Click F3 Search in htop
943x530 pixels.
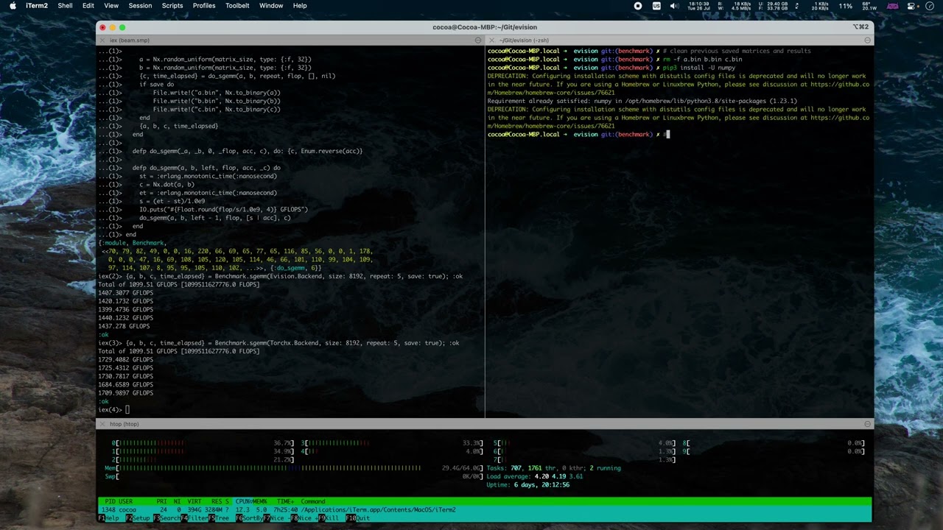167,518
